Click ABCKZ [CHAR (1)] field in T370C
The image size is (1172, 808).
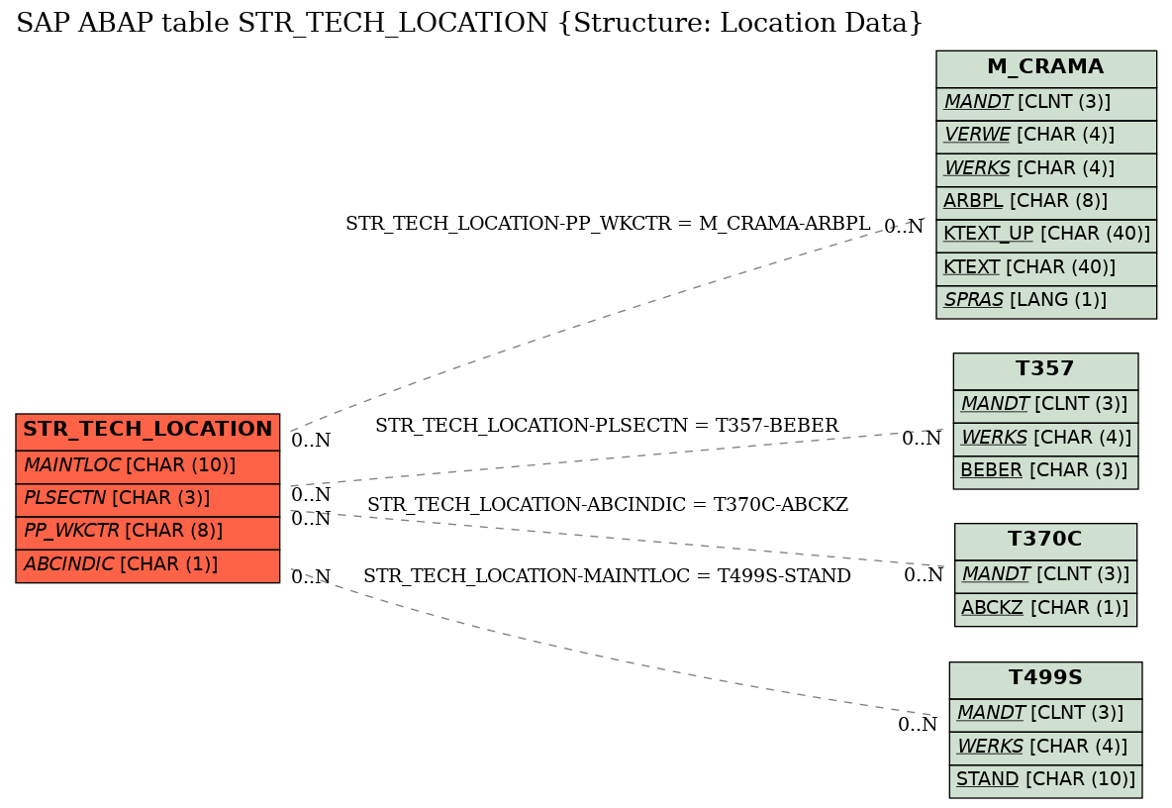1045,609
